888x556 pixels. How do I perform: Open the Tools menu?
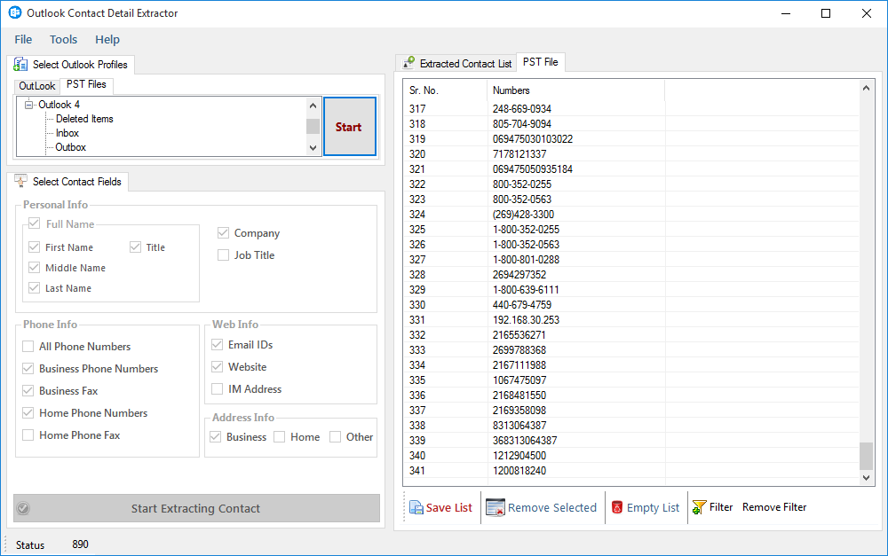63,40
